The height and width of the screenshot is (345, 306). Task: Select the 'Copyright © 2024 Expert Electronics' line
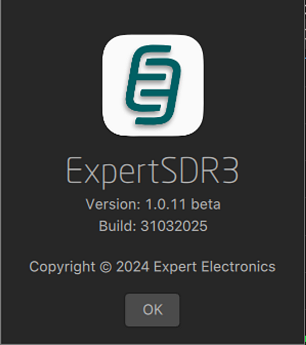click(x=152, y=267)
